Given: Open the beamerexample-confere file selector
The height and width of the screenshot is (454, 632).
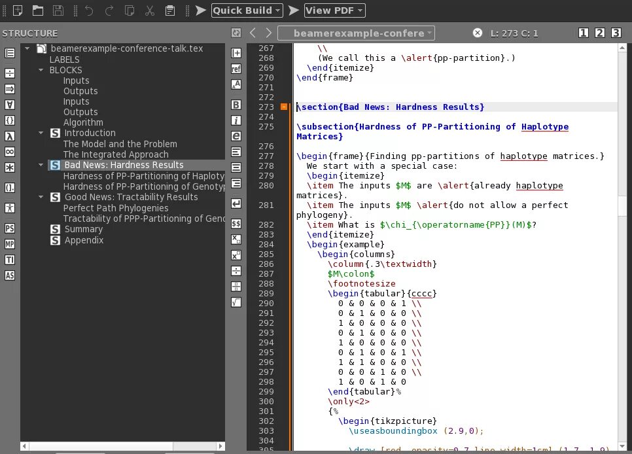Looking at the screenshot, I should click(357, 33).
